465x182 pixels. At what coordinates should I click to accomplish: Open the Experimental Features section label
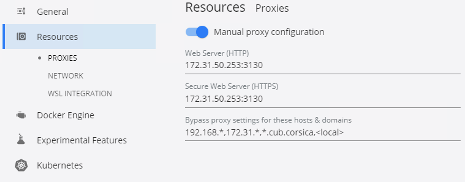click(x=82, y=140)
